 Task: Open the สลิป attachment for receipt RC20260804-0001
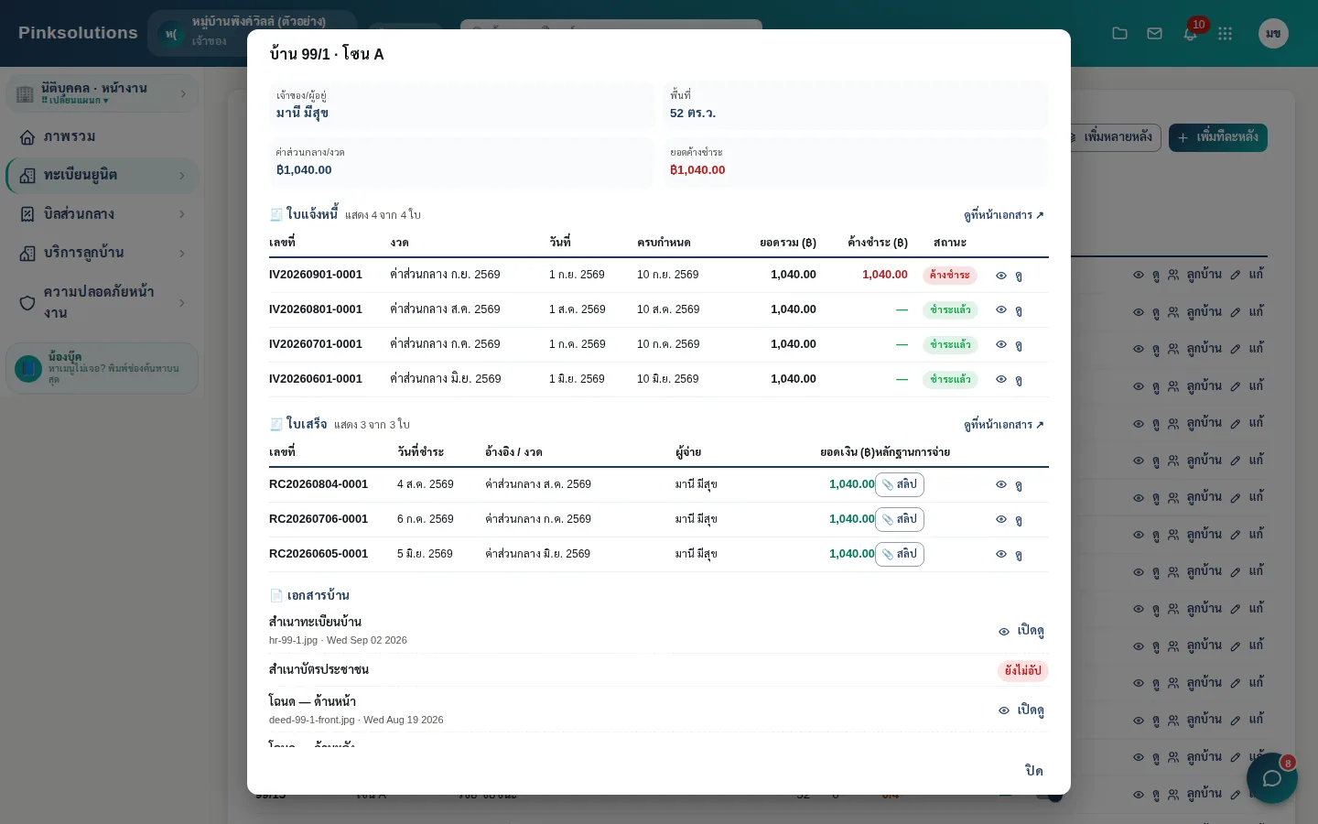(x=900, y=484)
